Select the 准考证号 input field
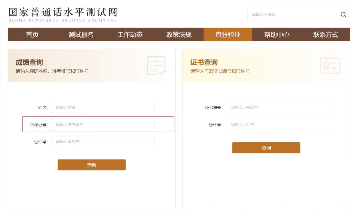The height and width of the screenshot is (211, 352). 102,124
